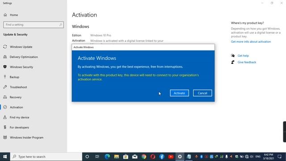Open Task View from the taskbar
Image resolution: width=286 pixels, height=161 pixels.
[97, 157]
